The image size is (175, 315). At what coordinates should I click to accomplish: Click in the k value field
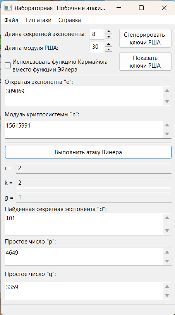tap(94, 183)
